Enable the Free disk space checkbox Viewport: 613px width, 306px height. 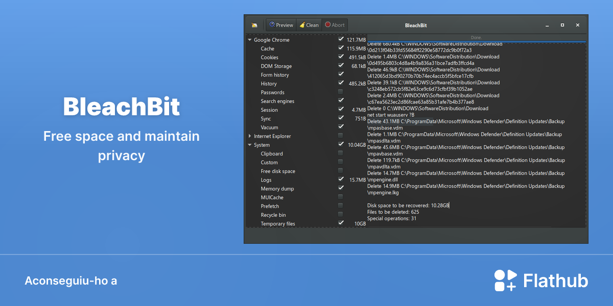(x=341, y=170)
